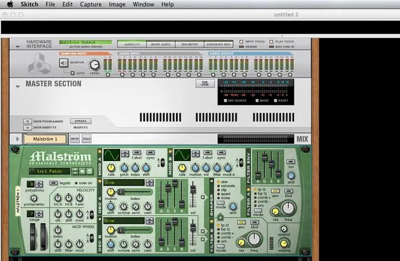Click the portamento knob
Screen dimensions: 400x261
click(34, 198)
